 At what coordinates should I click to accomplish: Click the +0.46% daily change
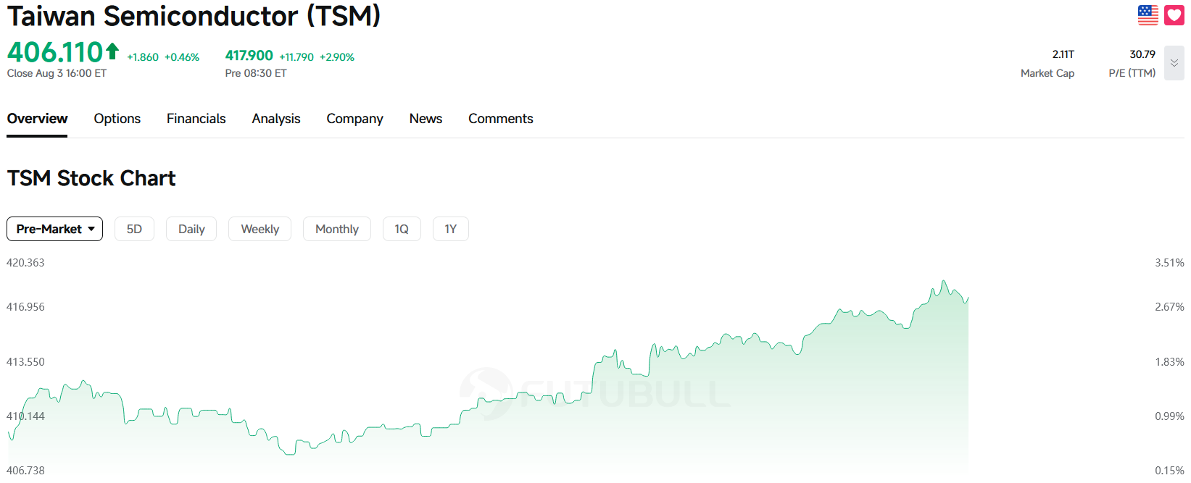[182, 57]
